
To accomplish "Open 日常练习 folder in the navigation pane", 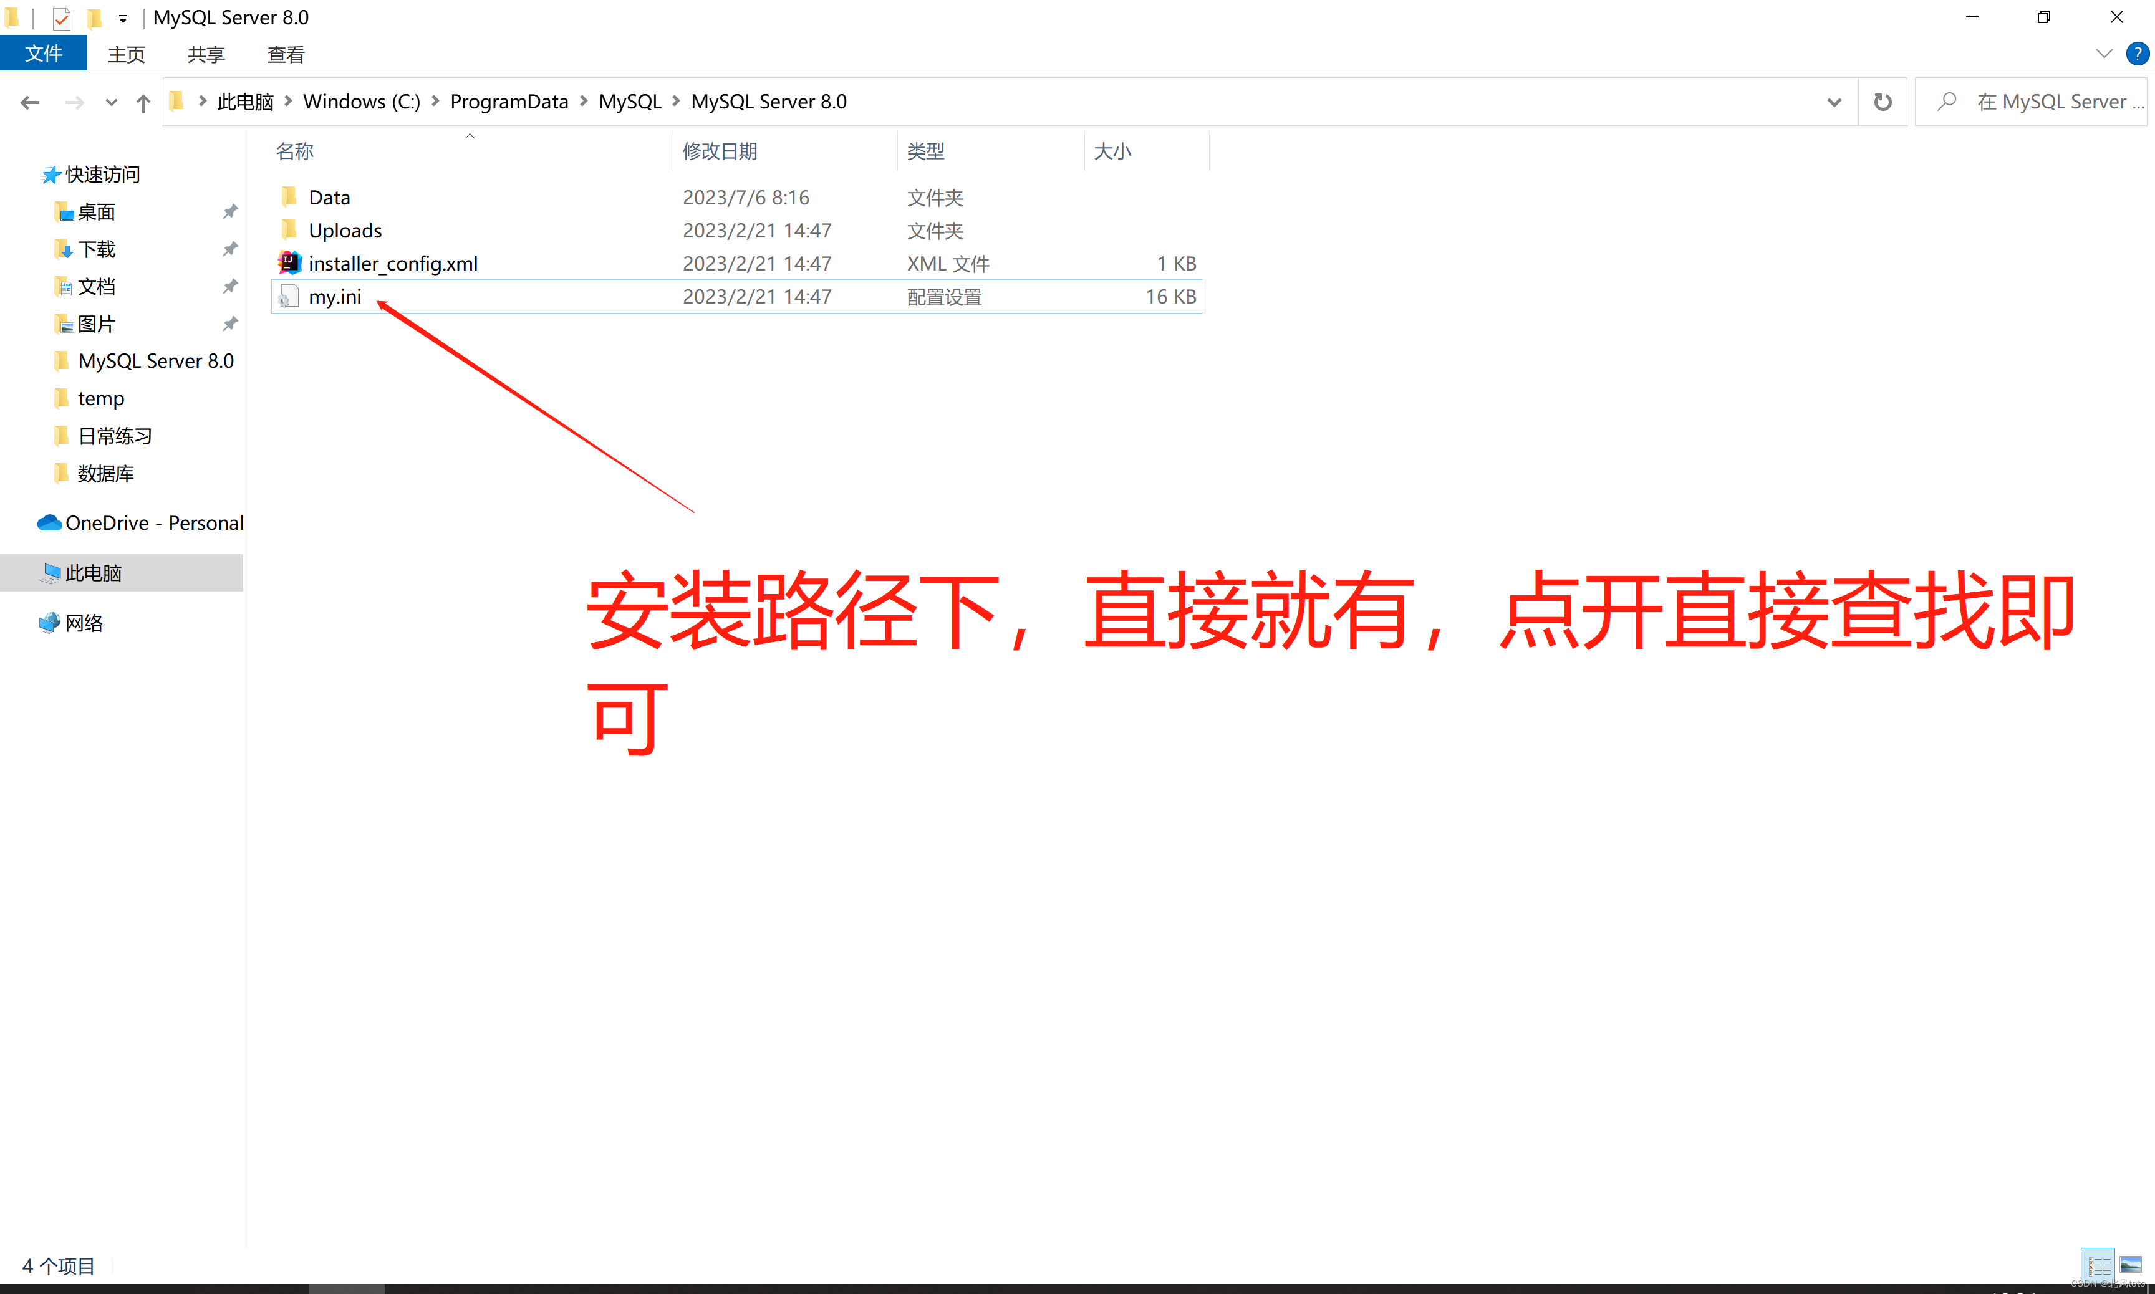I will click(114, 436).
